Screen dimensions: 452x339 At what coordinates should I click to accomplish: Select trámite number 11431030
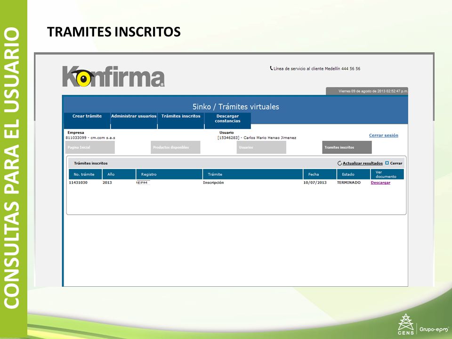coord(78,183)
